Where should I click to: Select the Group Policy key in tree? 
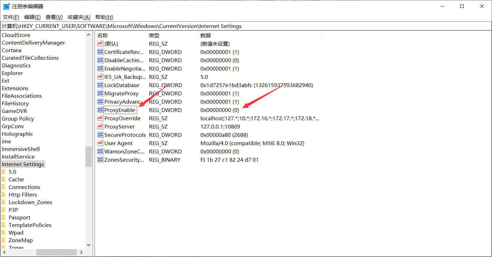[x=18, y=118]
